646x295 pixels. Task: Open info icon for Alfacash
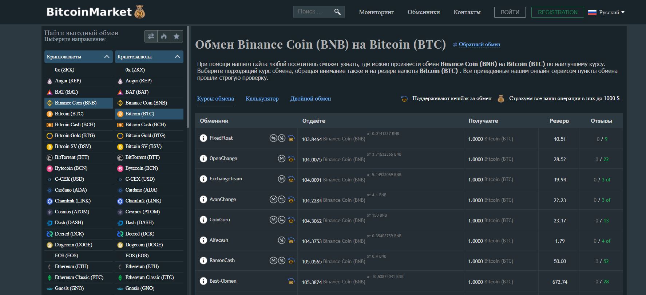point(203,240)
